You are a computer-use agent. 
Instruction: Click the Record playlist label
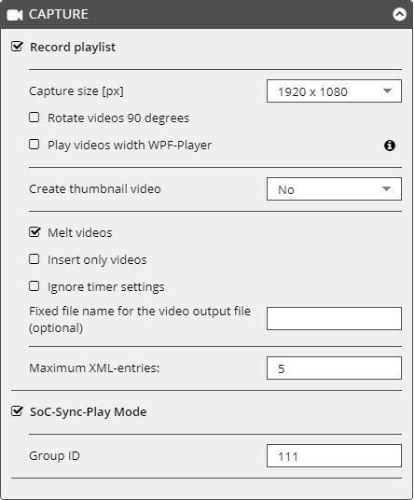point(73,48)
